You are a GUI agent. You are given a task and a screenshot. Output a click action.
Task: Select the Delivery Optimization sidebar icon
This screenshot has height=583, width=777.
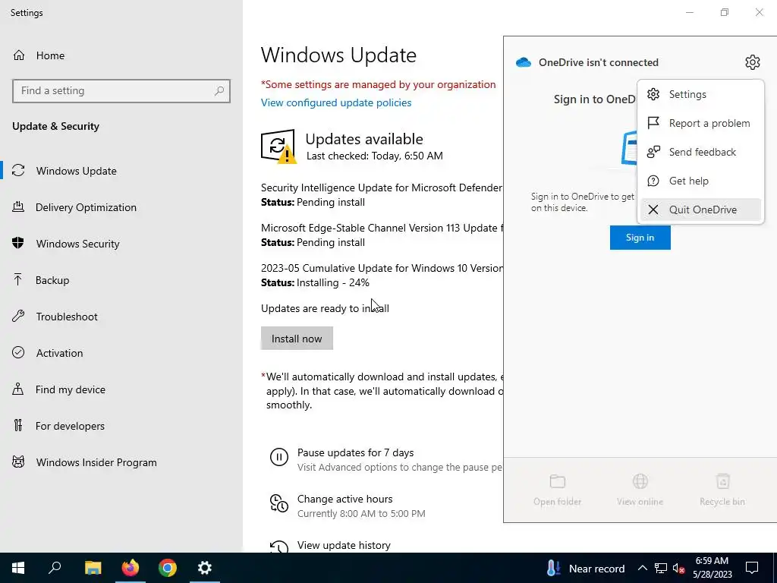point(18,207)
